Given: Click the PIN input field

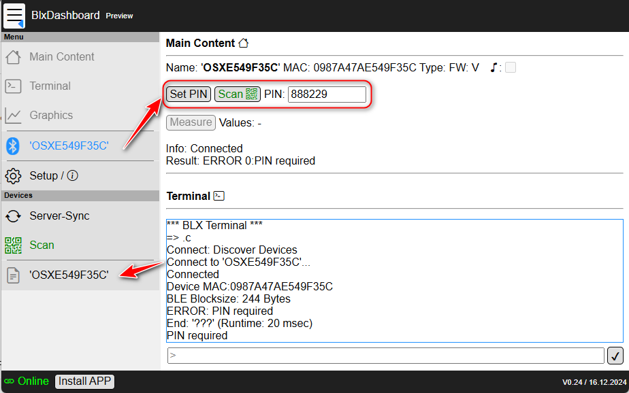Looking at the screenshot, I should tap(327, 95).
